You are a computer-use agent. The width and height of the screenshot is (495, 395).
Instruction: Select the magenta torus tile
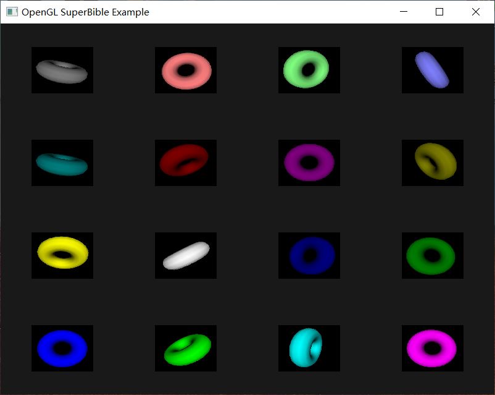point(433,348)
